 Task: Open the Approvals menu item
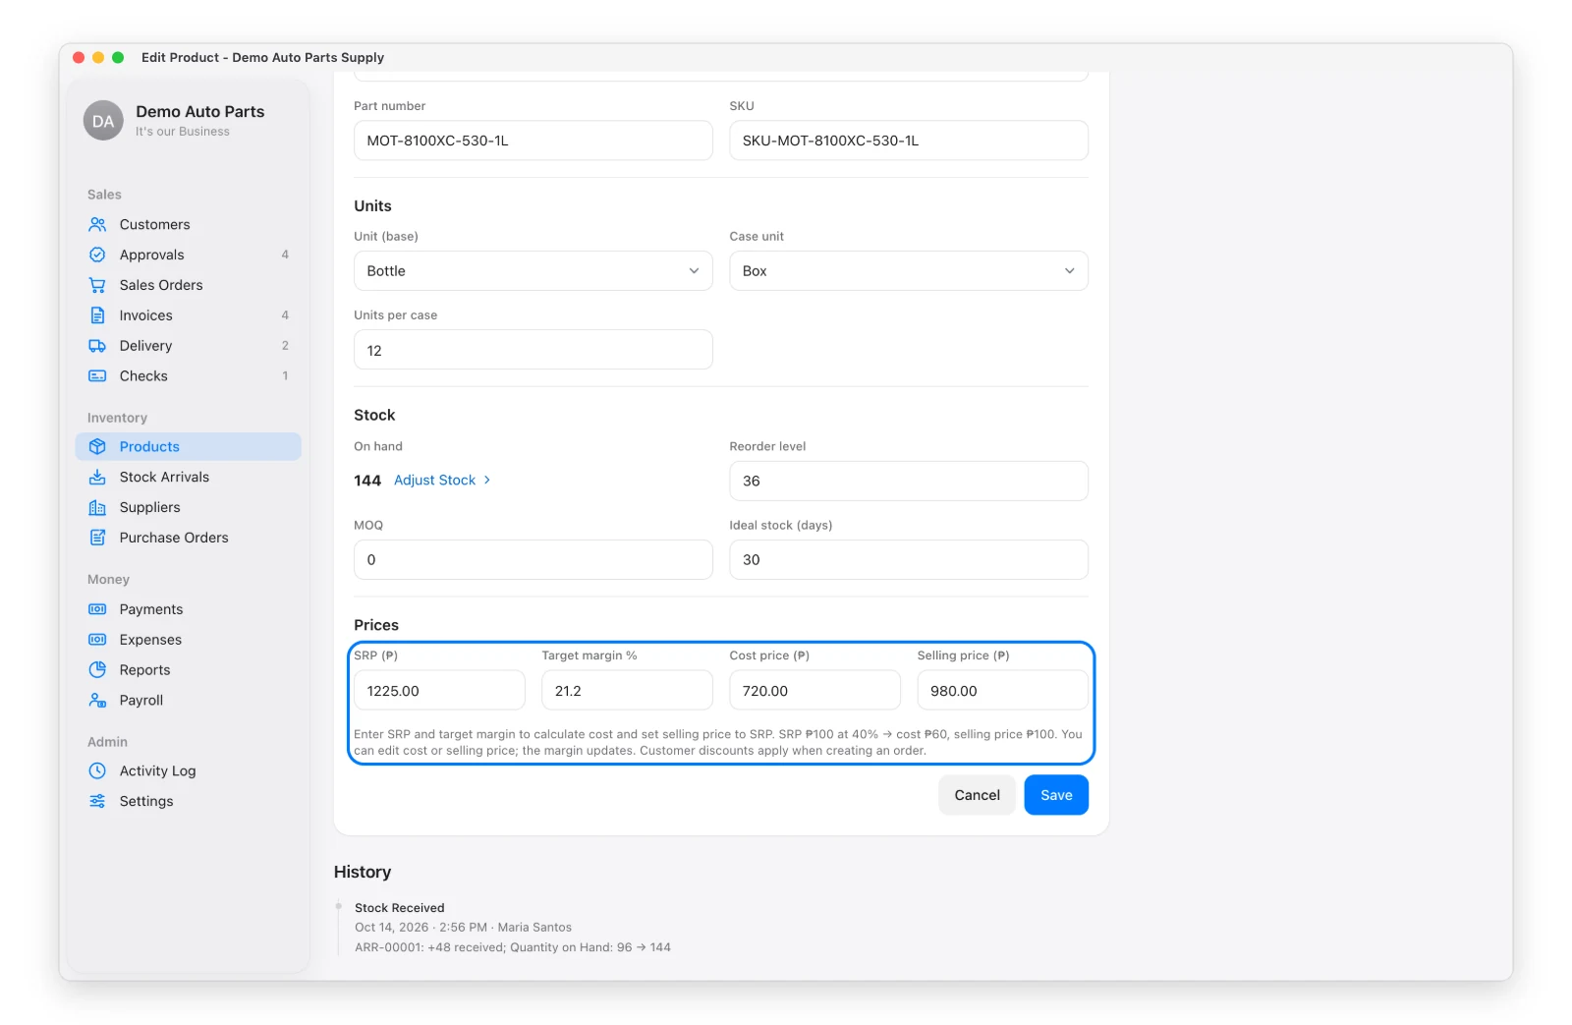point(188,255)
